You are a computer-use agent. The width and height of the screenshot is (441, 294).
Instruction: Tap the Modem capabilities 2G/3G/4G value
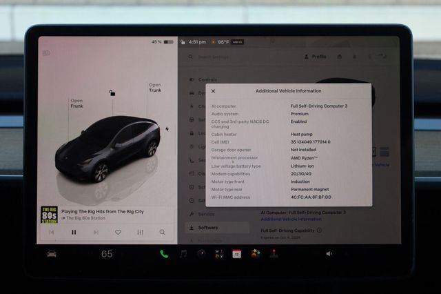[301, 174]
